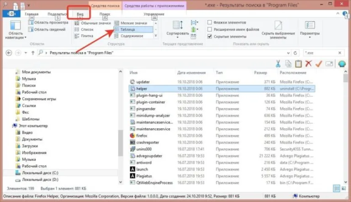Click Скрыть выбранные элементы icon

pyautogui.click(x=278, y=25)
